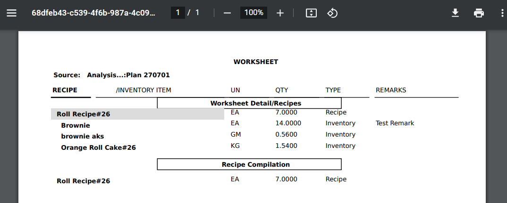Select the highlighted Roll Recipe#26 row
507x203 pixels.
coord(137,114)
